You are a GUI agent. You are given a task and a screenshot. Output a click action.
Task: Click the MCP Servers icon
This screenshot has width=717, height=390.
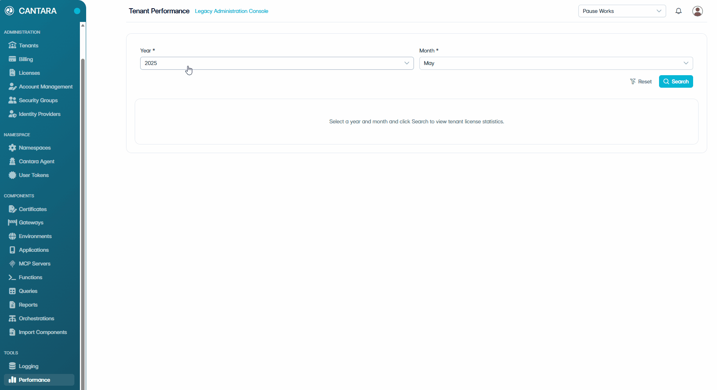(13, 264)
